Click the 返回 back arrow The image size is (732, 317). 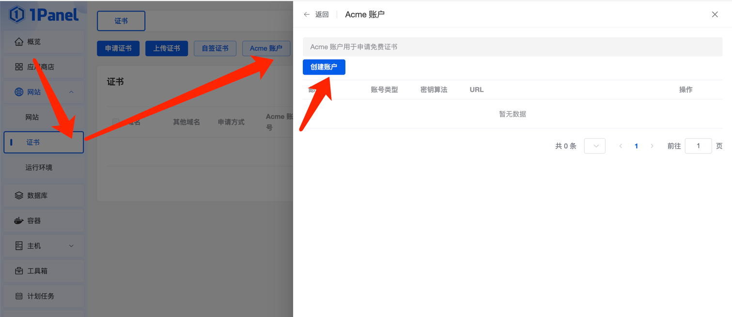pyautogui.click(x=307, y=15)
